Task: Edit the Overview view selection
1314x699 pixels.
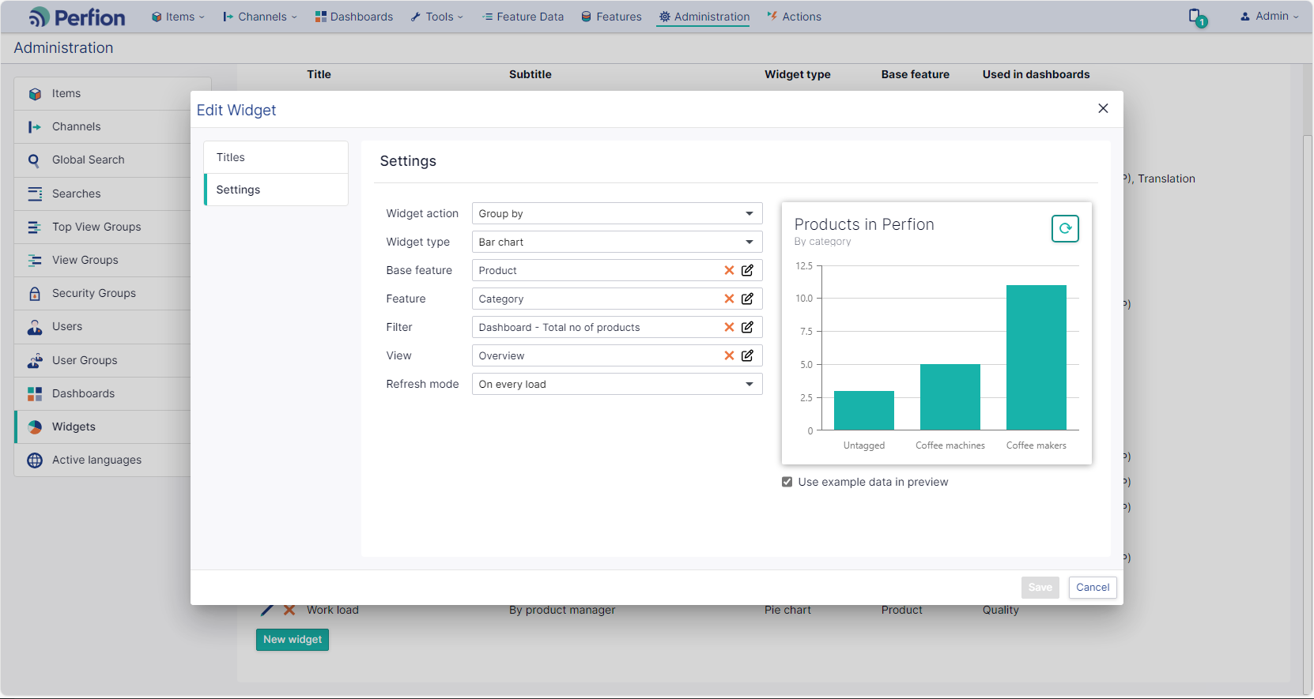Action: coord(747,355)
